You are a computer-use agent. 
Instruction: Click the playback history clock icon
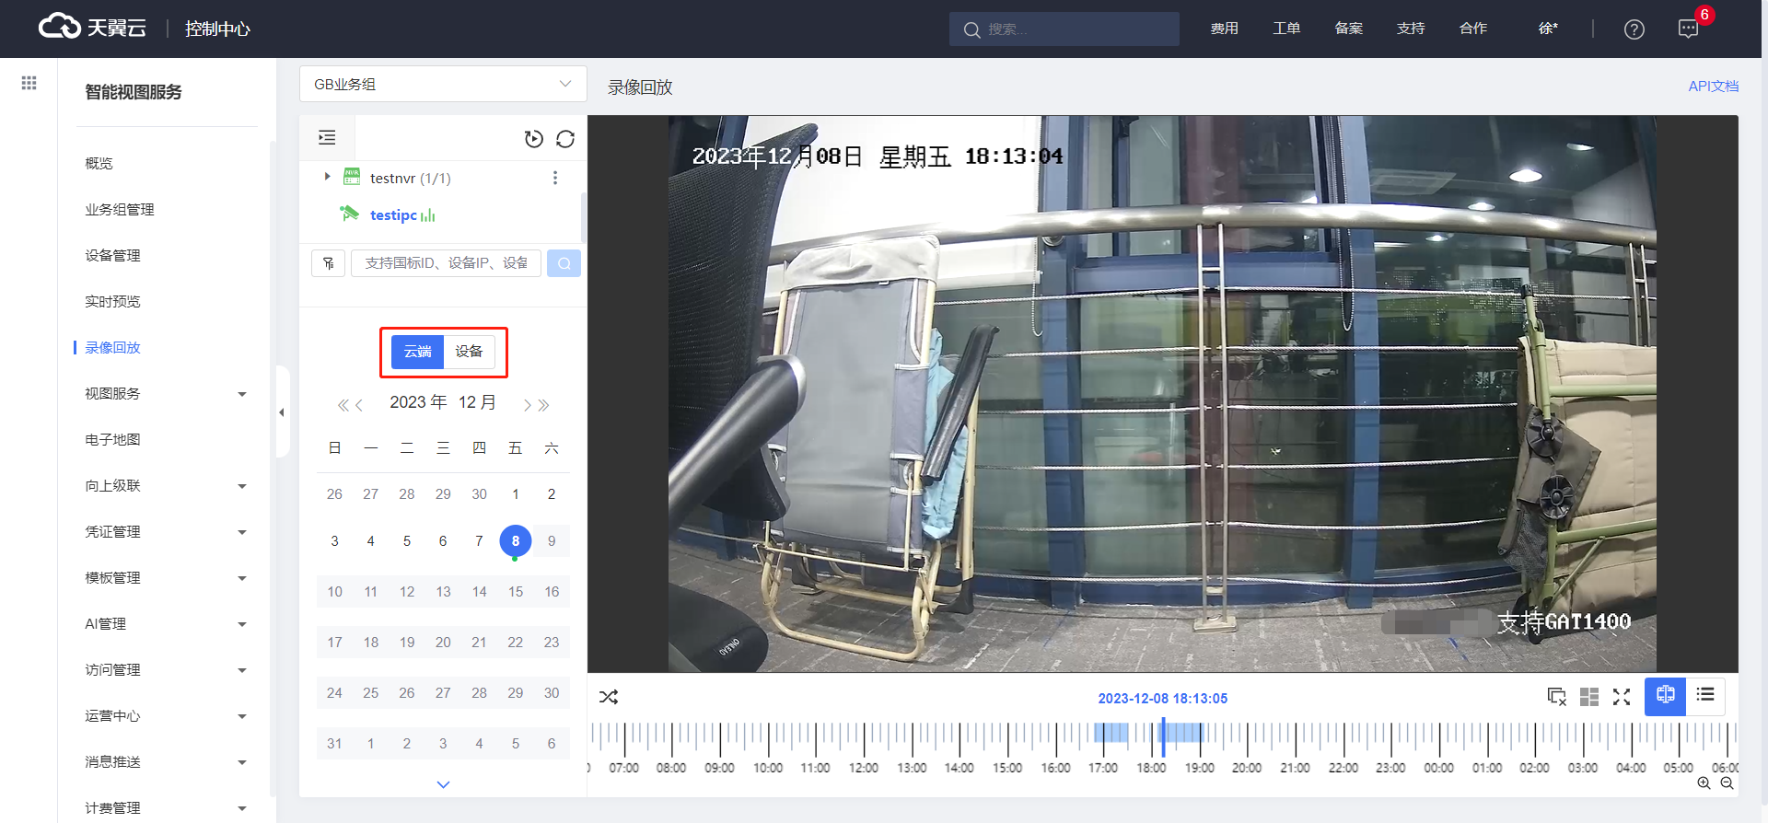pyautogui.click(x=533, y=139)
